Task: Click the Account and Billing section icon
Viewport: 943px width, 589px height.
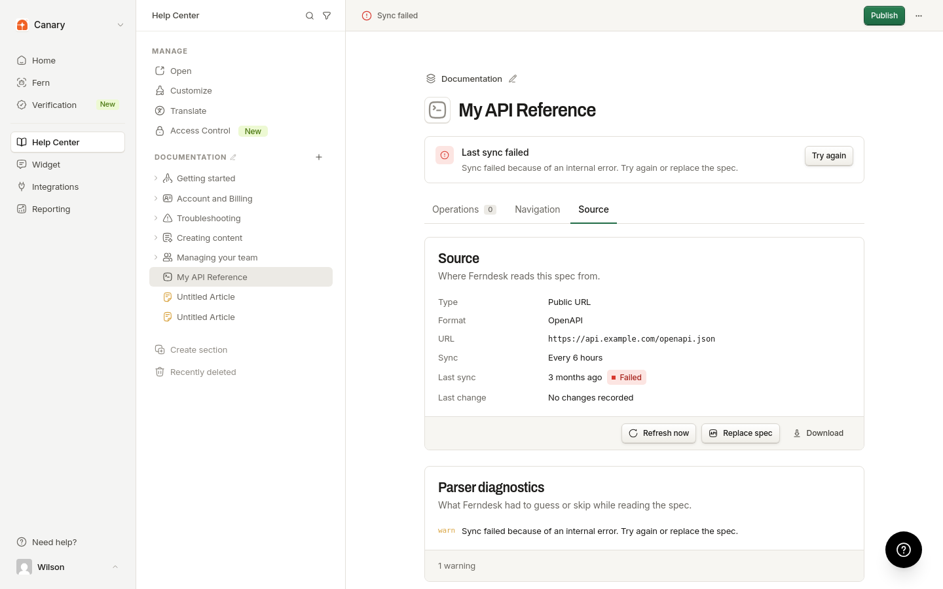Action: tap(168, 198)
